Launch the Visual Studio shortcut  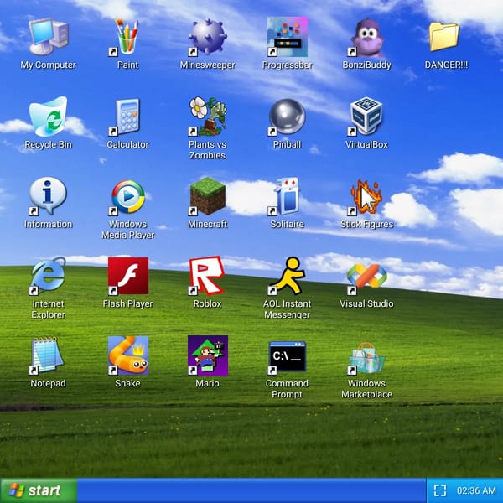366,277
